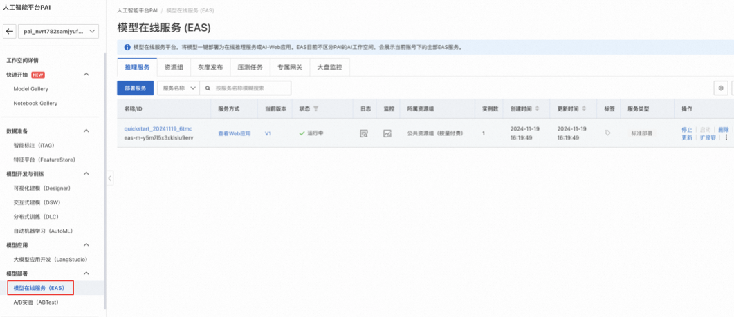Open A/B实验 (ABTest)
The width and height of the screenshot is (734, 317).
pos(35,302)
